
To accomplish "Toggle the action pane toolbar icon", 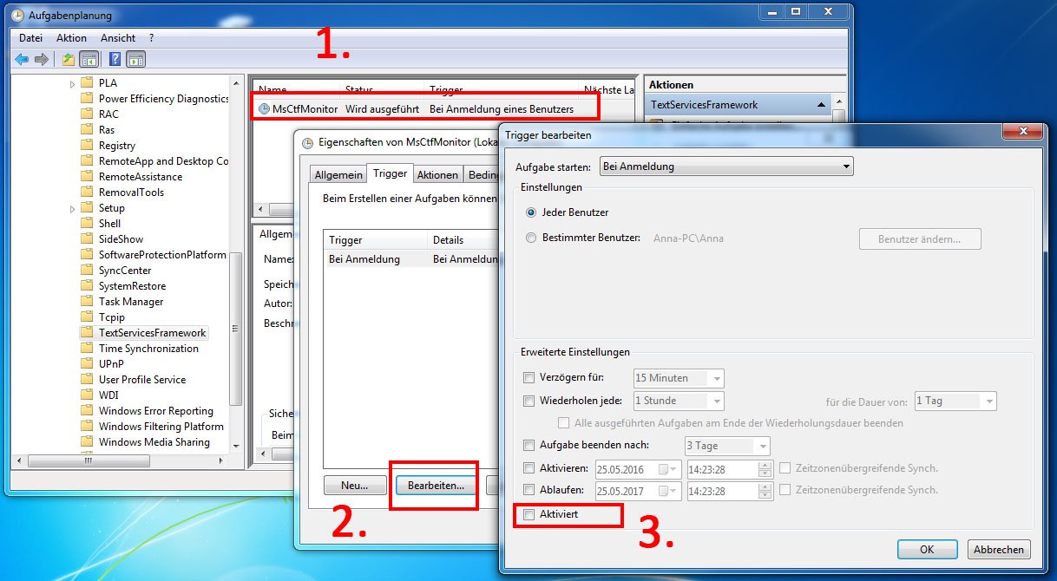I will pos(135,59).
